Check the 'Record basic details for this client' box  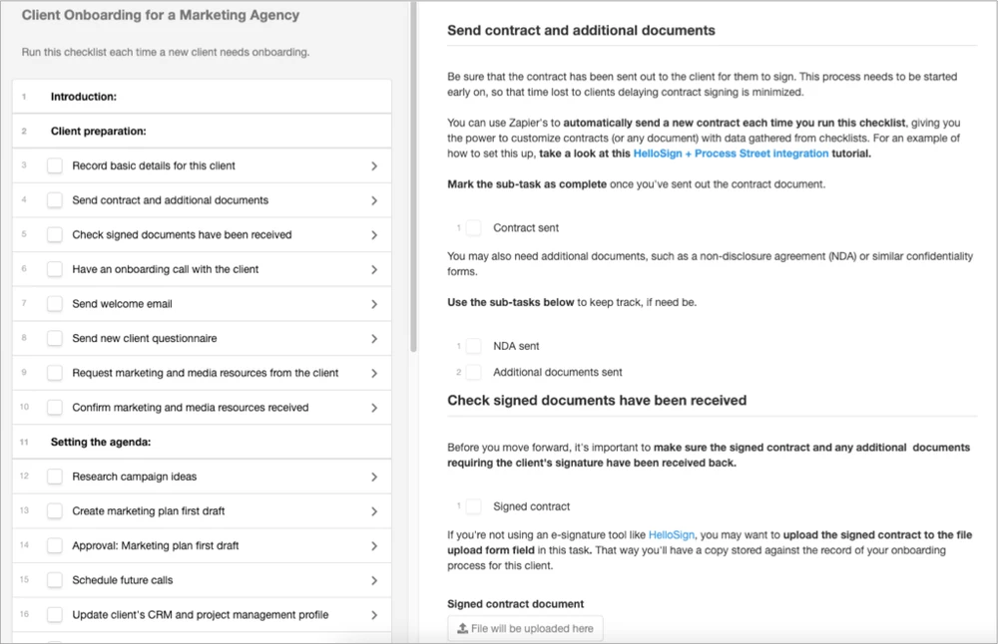click(x=55, y=166)
